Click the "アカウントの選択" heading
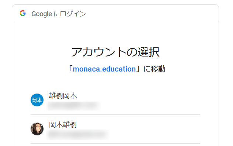Viewport: 233px width, 146px height. tap(115, 52)
